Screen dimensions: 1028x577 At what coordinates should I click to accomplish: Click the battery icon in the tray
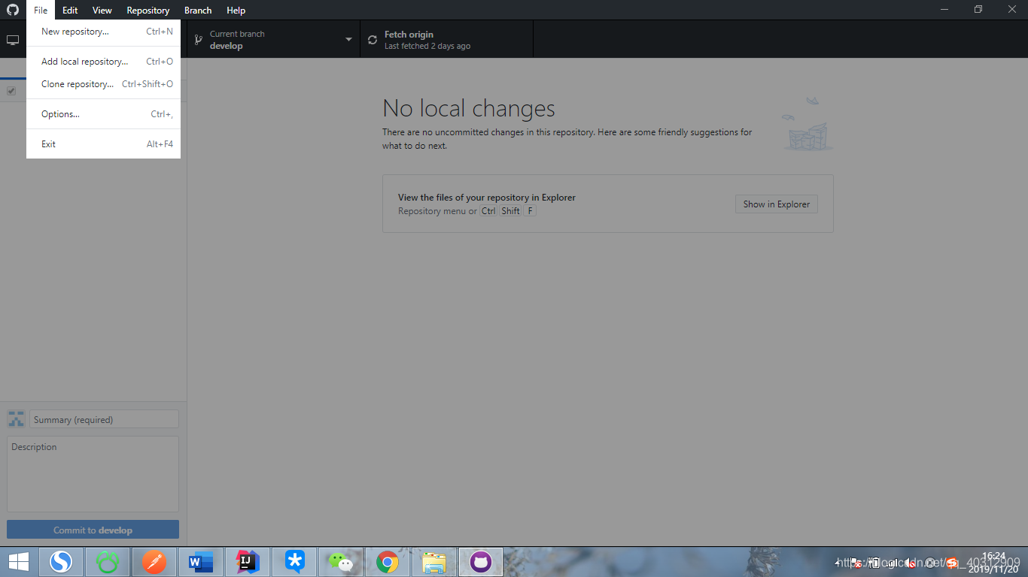click(x=874, y=563)
